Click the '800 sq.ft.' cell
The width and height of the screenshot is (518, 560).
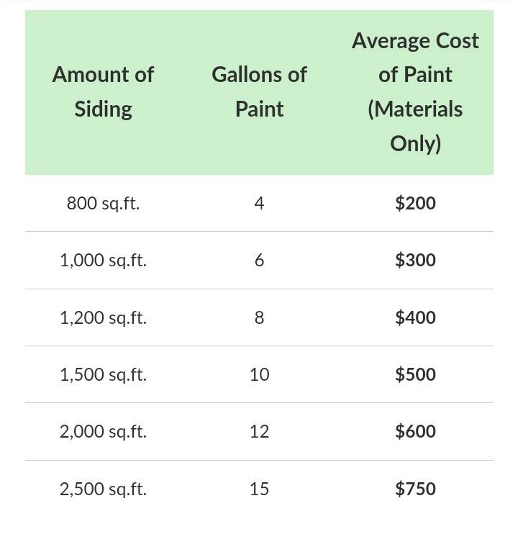(x=103, y=203)
